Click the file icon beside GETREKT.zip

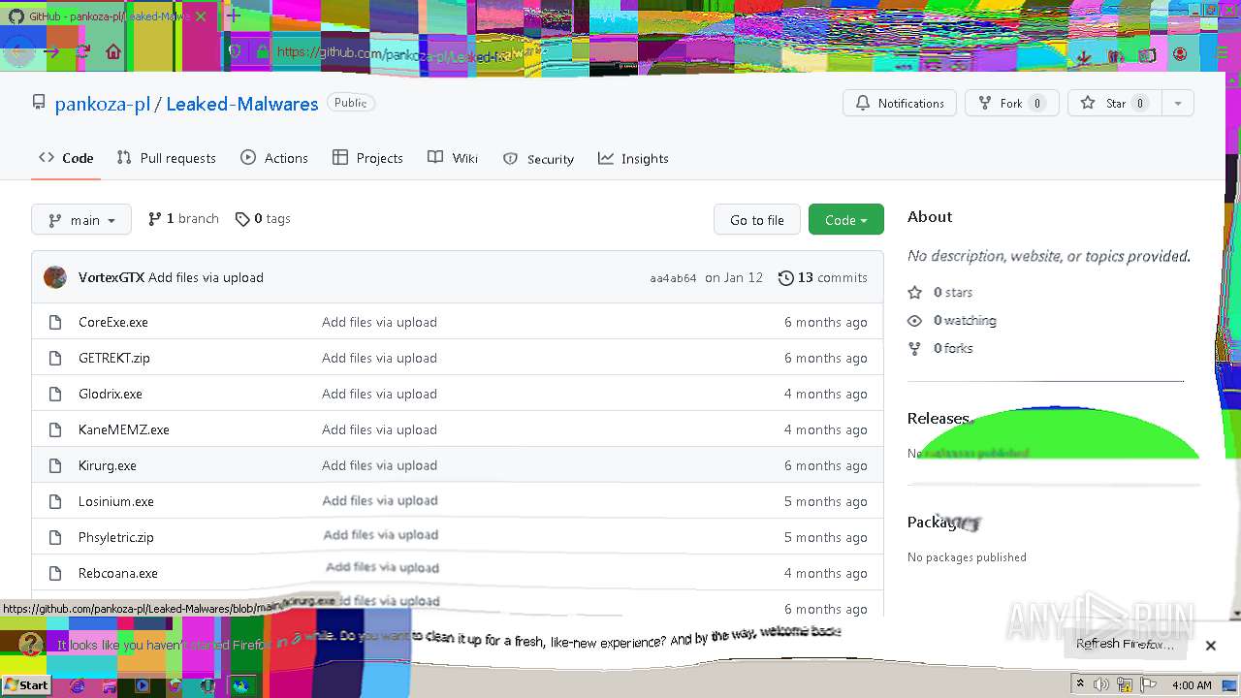(55, 358)
